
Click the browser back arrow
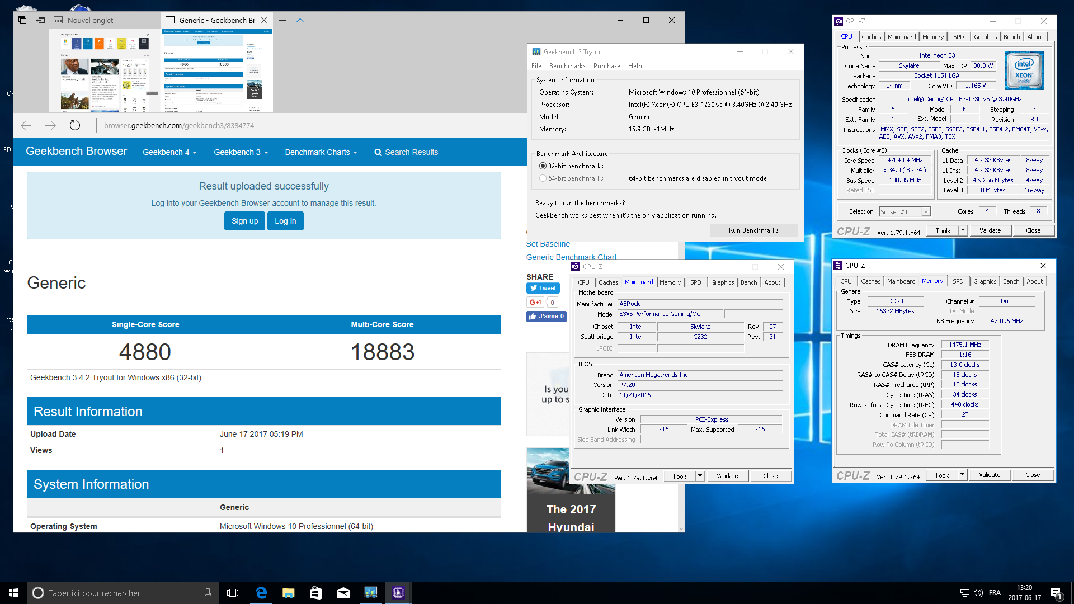(x=26, y=126)
